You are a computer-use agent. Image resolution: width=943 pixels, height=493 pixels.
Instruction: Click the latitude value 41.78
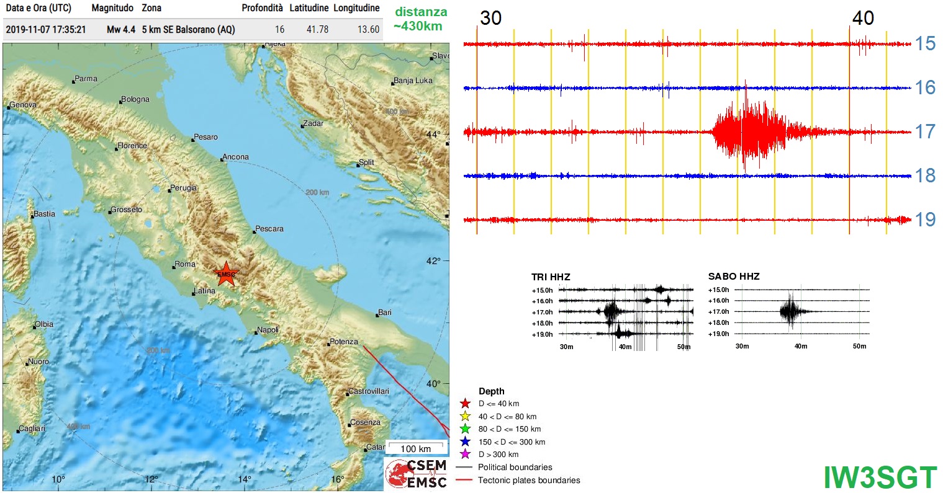click(x=318, y=29)
